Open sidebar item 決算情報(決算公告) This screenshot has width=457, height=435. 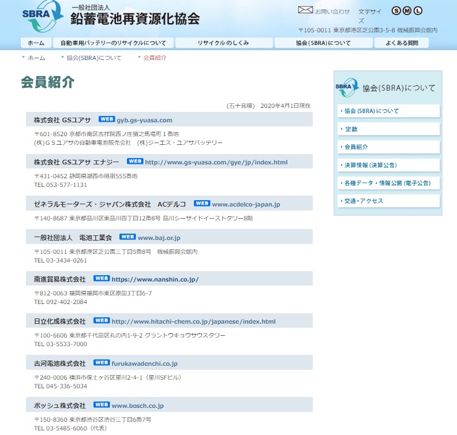[388, 165]
